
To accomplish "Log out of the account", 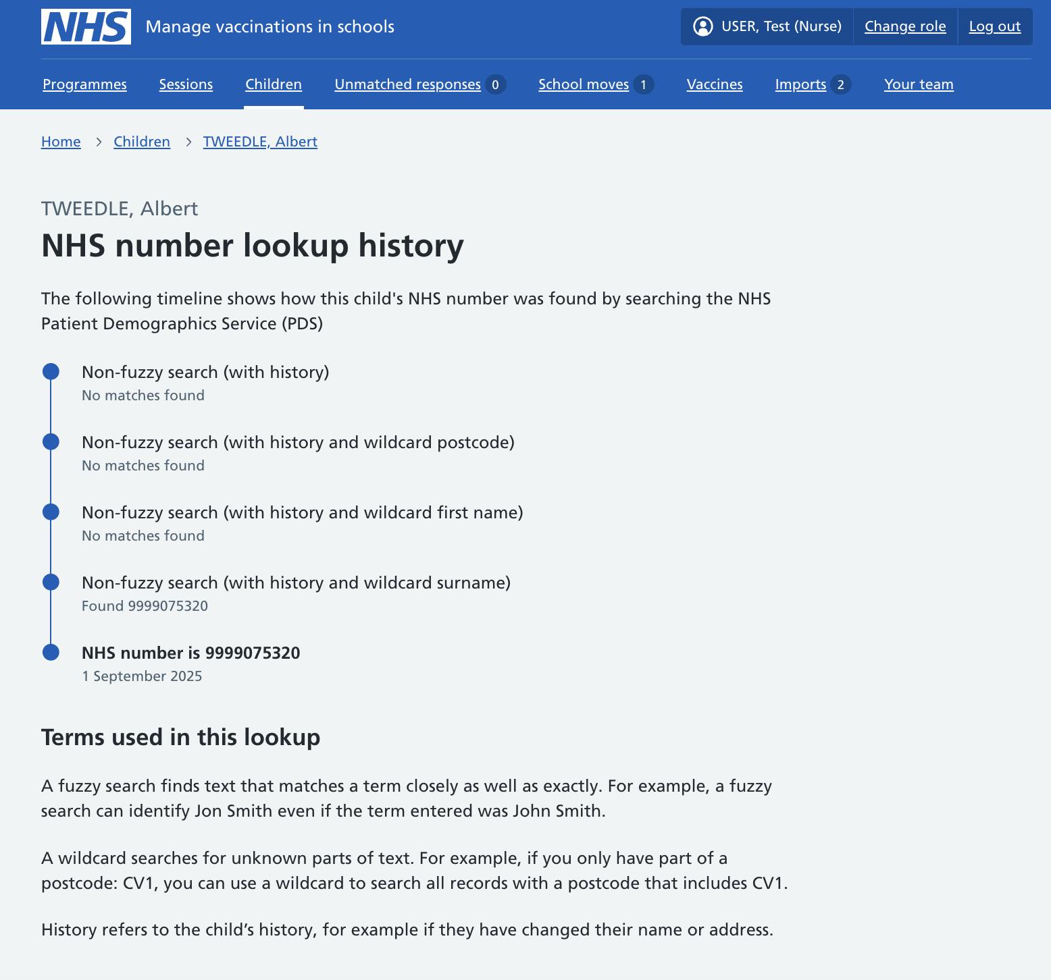I will [x=994, y=26].
